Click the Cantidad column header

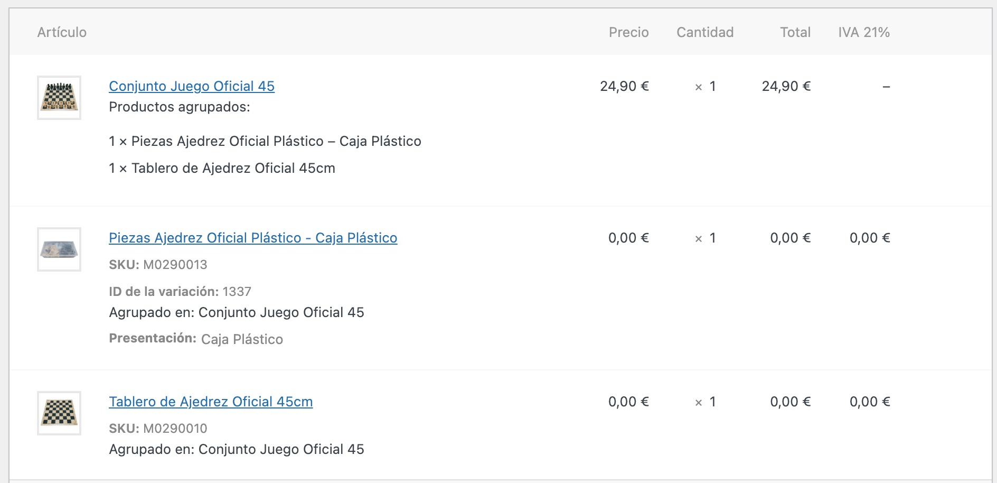[705, 32]
